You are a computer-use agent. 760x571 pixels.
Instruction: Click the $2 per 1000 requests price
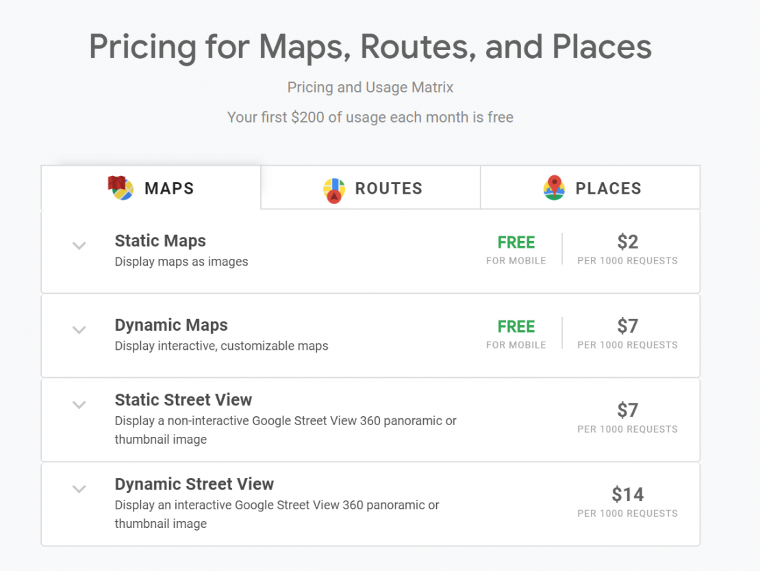pos(627,241)
